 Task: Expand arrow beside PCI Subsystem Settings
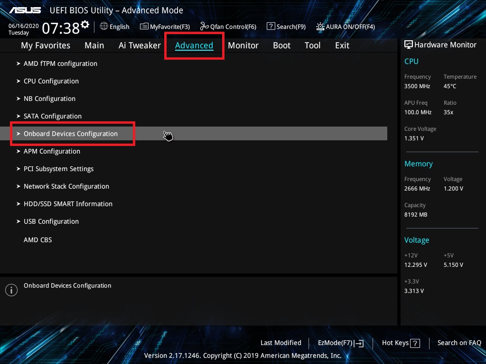coord(19,169)
